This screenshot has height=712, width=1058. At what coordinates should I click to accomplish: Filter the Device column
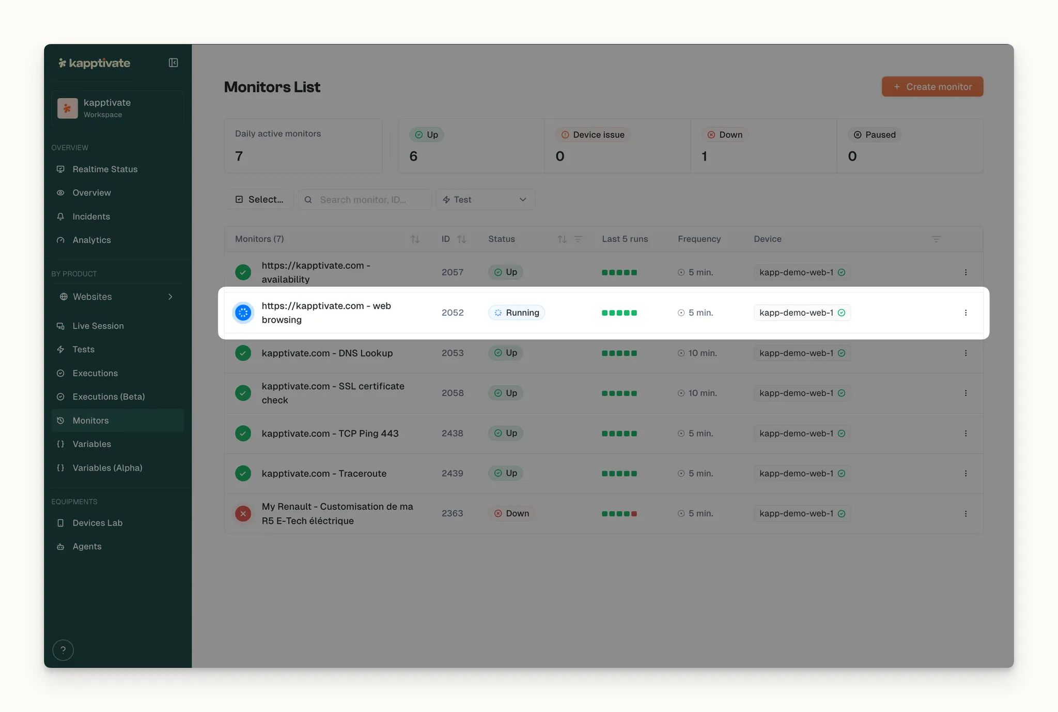[936, 239]
